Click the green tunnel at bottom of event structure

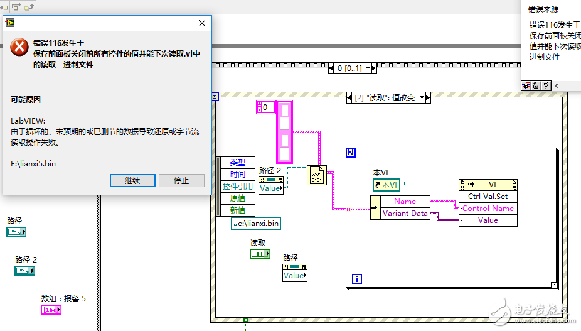(245, 320)
